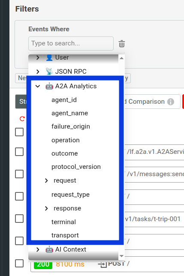The height and width of the screenshot is (276, 184).
Task: Click the request arrow icon before POST
Action: click(103, 264)
